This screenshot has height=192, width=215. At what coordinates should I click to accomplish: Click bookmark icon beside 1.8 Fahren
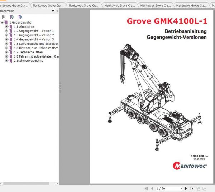click(11, 56)
